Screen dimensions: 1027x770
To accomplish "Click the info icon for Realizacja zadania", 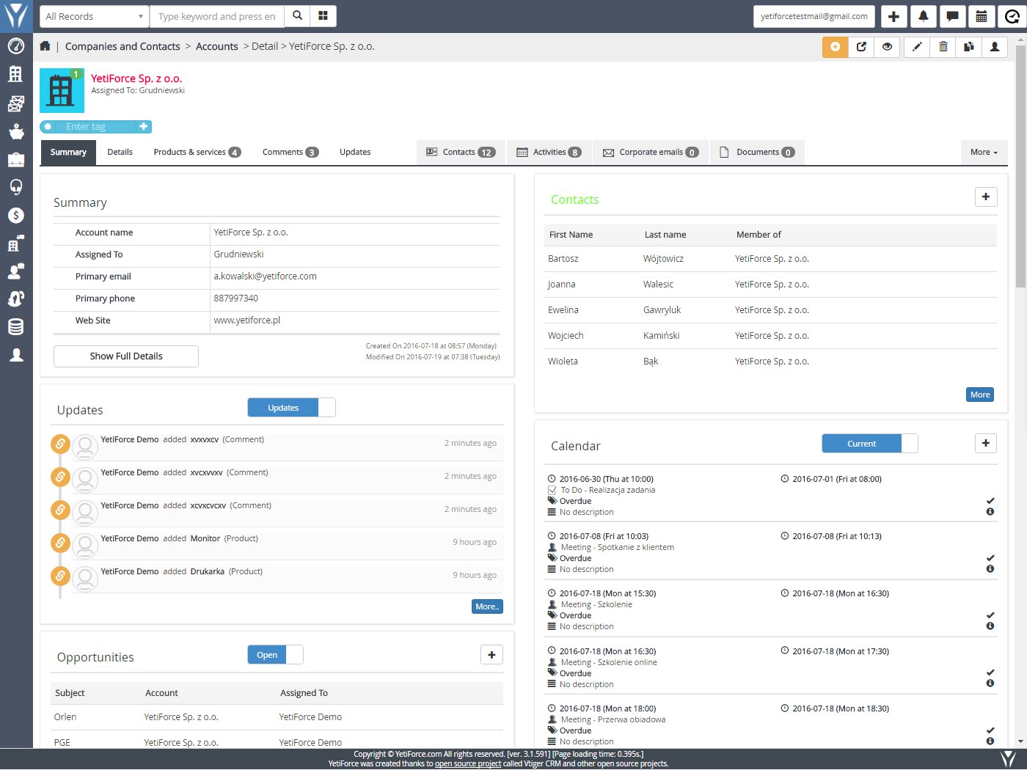I will 990,512.
